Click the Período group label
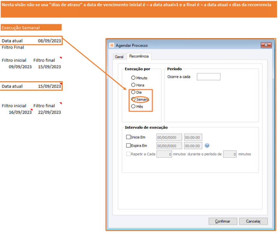278x233 pixels. (x=174, y=69)
